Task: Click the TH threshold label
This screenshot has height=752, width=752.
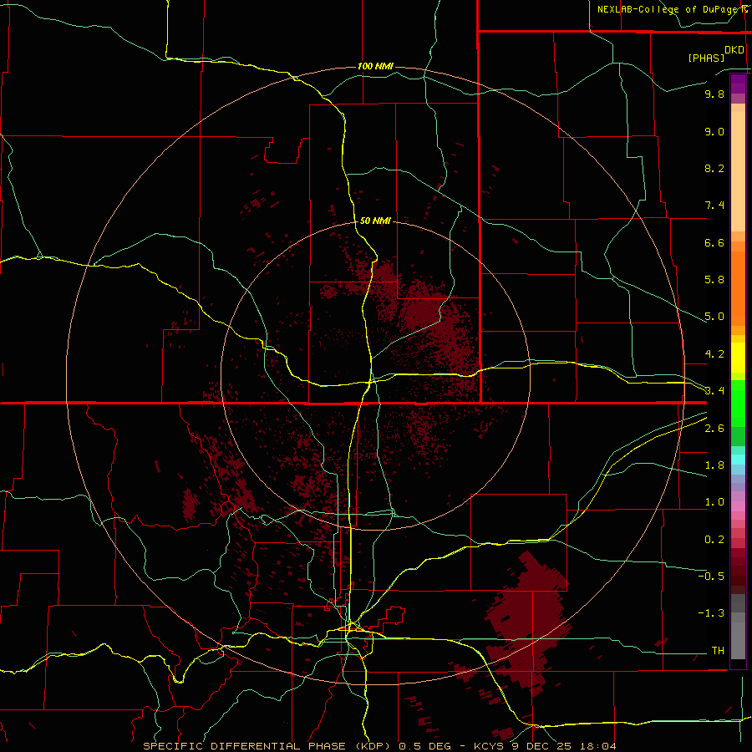Action: click(x=718, y=651)
